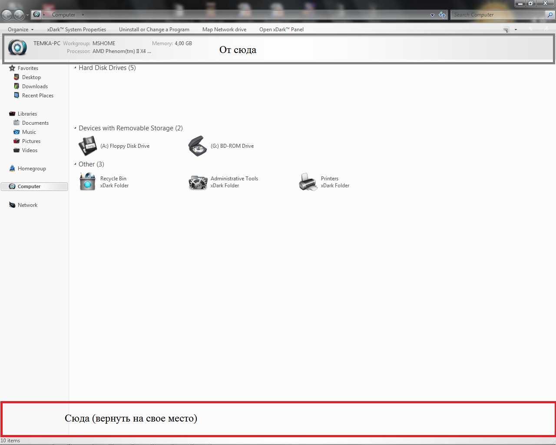Open xDark Panel from the toolbar
The width and height of the screenshot is (556, 445).
[281, 30]
